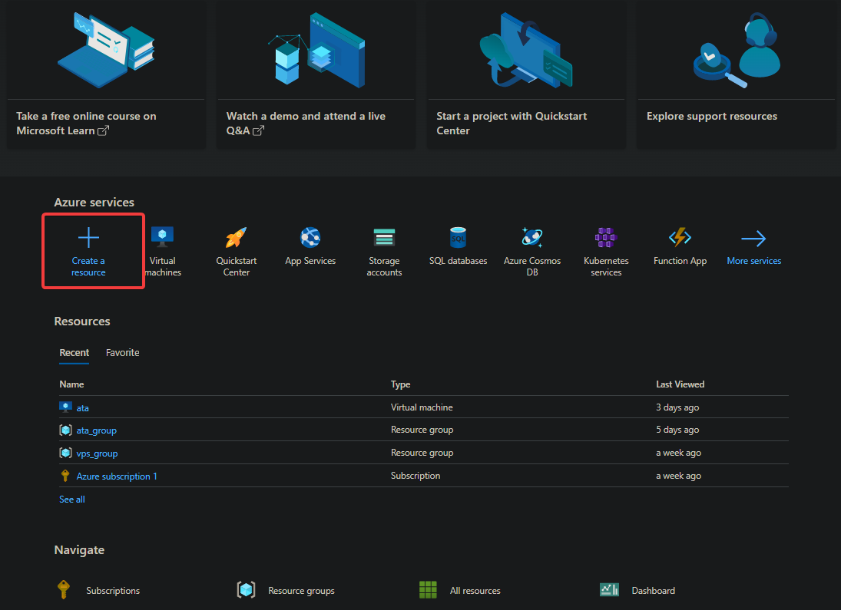Click the virtual machine icon beside ata
Screen dimensions: 841x610
(x=65, y=407)
